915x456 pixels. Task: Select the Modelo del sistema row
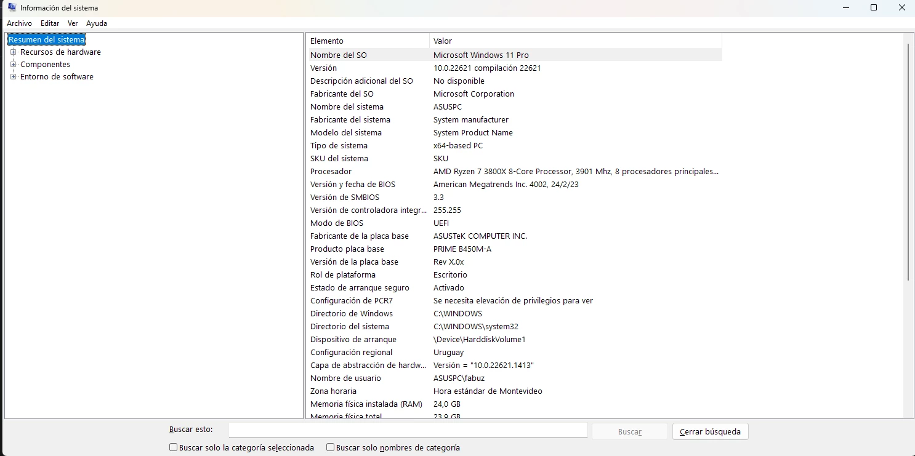pos(514,132)
